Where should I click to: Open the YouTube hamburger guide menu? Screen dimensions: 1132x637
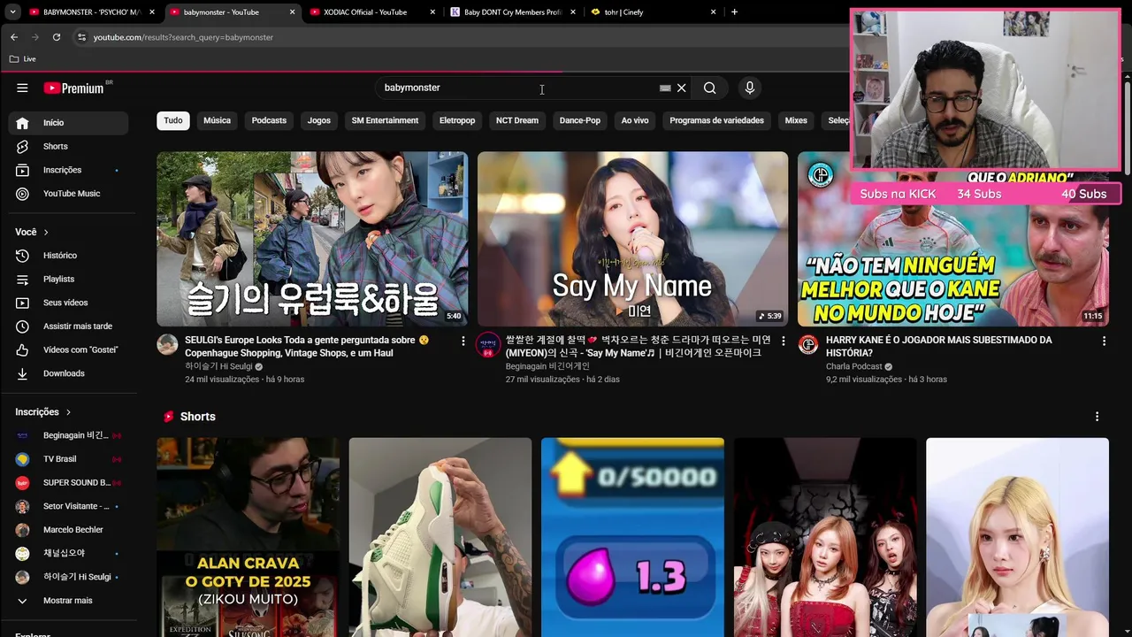pyautogui.click(x=22, y=88)
